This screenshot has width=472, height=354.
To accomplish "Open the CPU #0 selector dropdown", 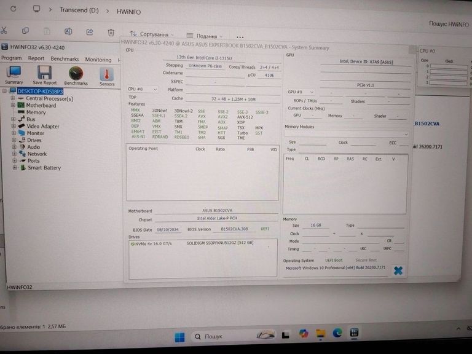I will point(143,89).
